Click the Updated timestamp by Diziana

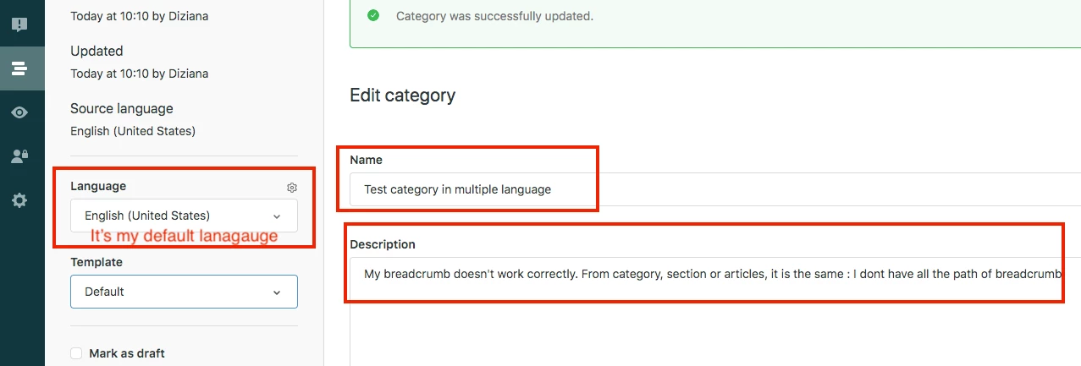pyautogui.click(x=139, y=74)
